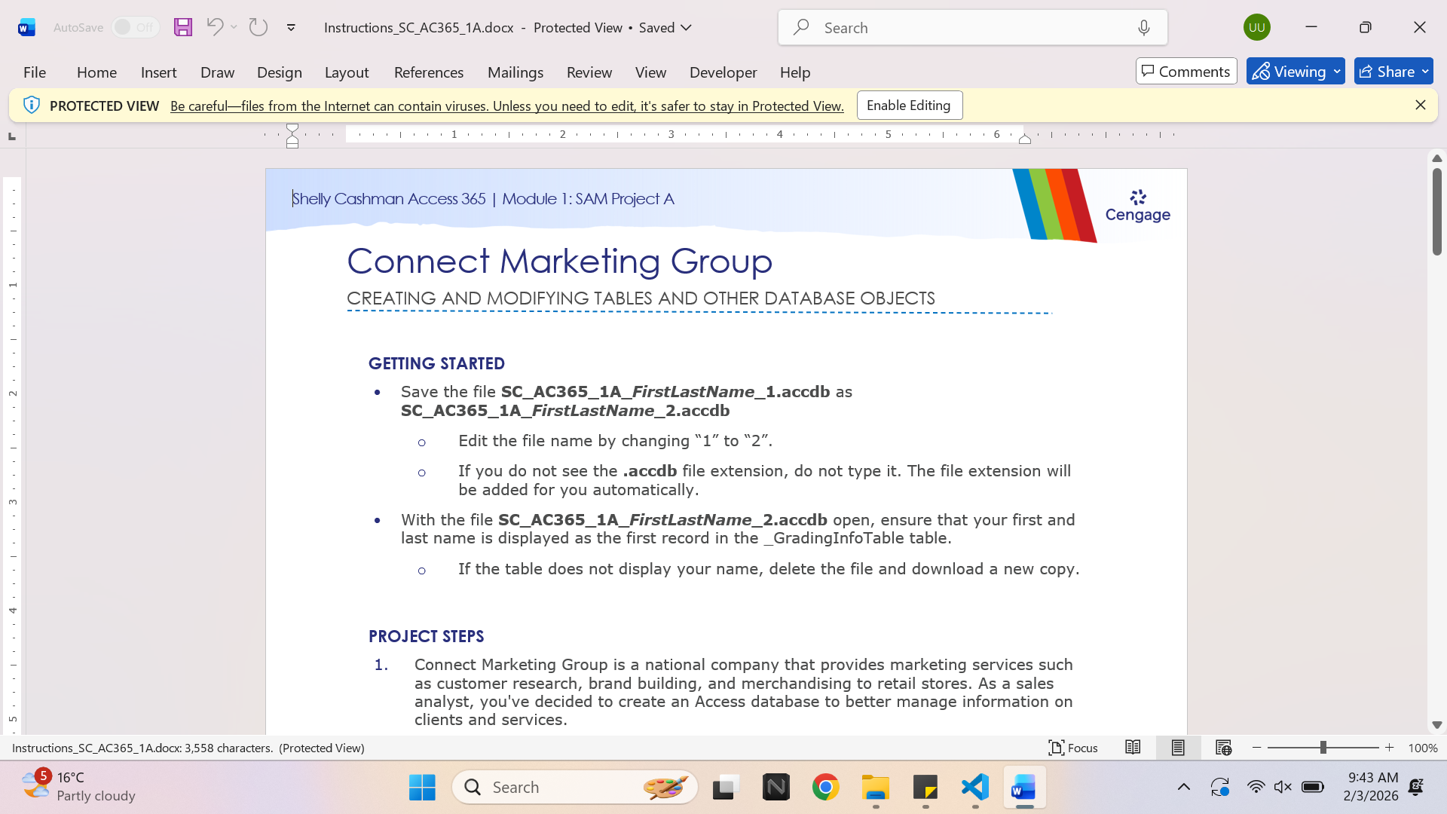Toggle the AutoSave switch

coord(136,27)
